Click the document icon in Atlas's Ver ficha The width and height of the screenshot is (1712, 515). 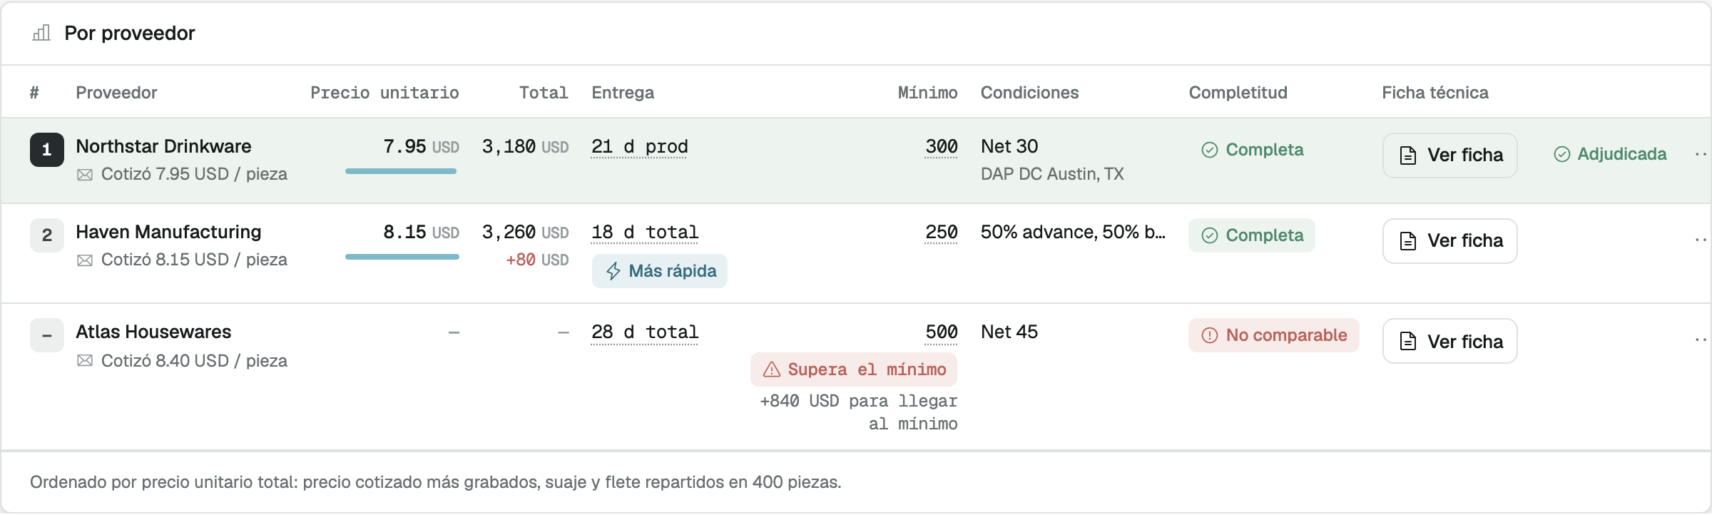click(x=1408, y=342)
